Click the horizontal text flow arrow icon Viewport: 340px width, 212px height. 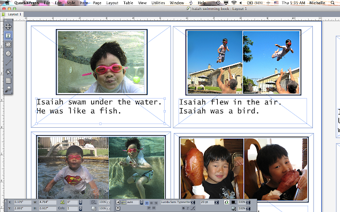coord(118,202)
